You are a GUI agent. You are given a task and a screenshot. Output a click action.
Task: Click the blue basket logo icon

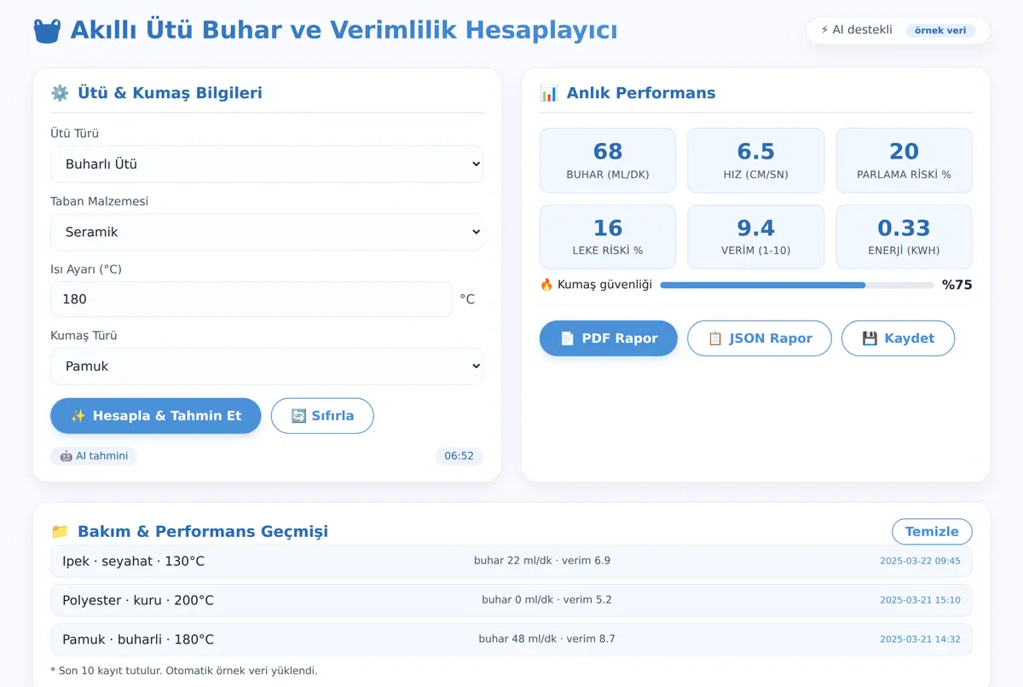(47, 31)
